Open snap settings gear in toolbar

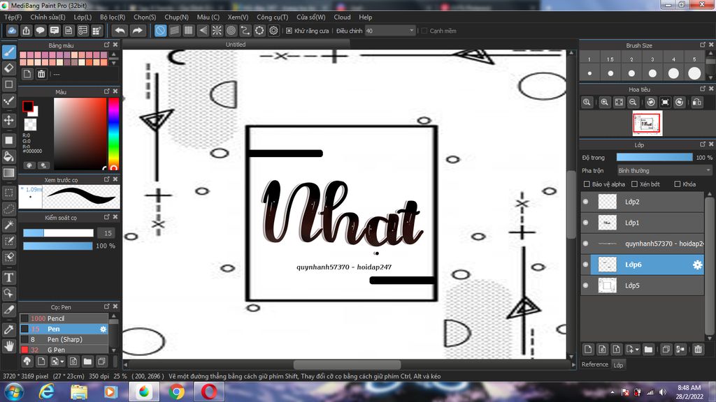[x=273, y=31]
